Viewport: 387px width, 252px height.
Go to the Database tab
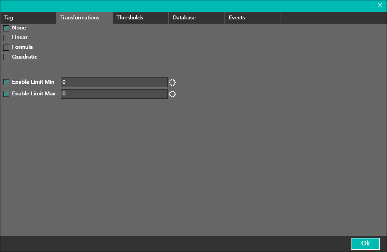197,18
